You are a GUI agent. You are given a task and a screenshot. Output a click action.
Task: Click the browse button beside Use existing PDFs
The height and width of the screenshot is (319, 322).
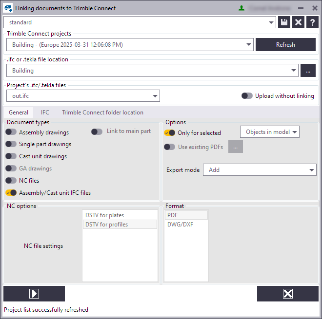236,147
